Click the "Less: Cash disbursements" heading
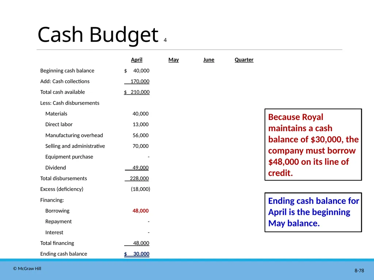 tap(70, 103)
